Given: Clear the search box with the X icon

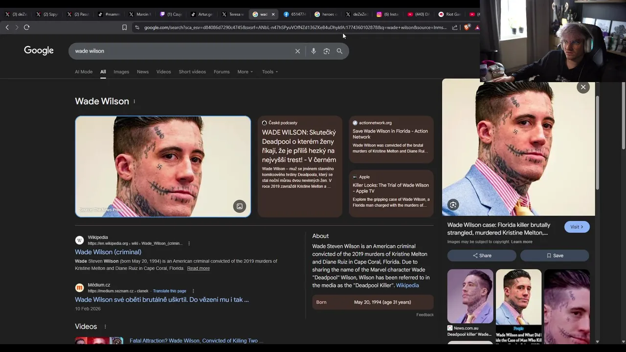Looking at the screenshot, I should [297, 51].
